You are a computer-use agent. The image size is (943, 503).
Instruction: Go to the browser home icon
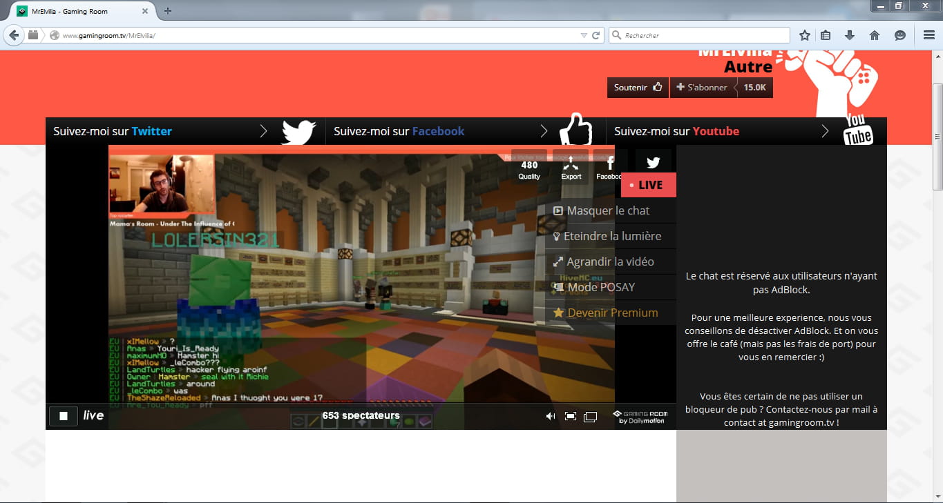point(875,35)
